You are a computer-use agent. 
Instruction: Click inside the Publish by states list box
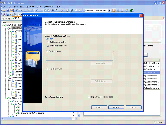click(x=79, y=75)
